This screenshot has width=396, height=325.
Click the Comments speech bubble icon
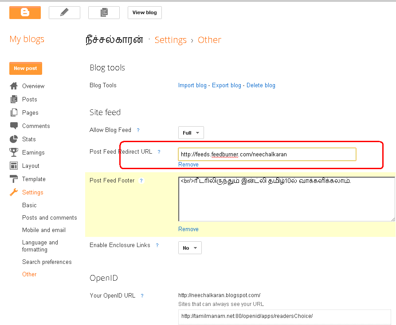click(14, 126)
